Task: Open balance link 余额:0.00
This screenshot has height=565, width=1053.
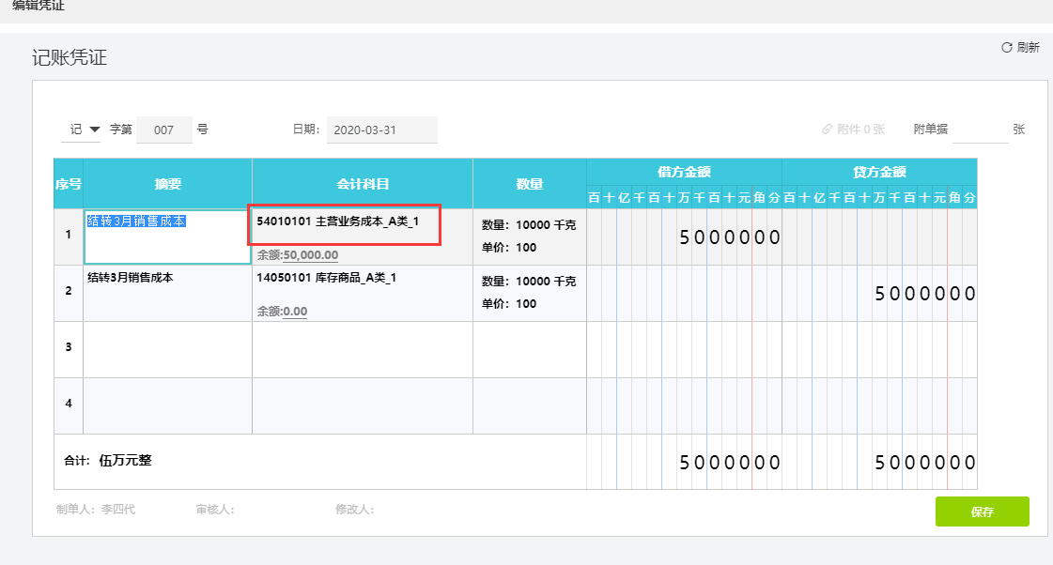Action: (282, 312)
